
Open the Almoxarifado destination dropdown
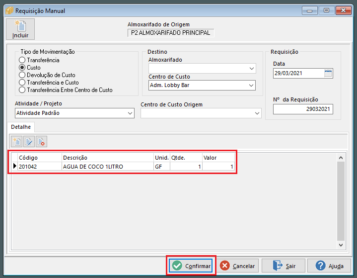(251, 69)
